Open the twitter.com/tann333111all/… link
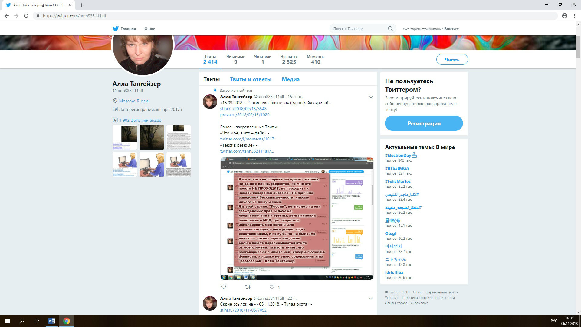 247,151
